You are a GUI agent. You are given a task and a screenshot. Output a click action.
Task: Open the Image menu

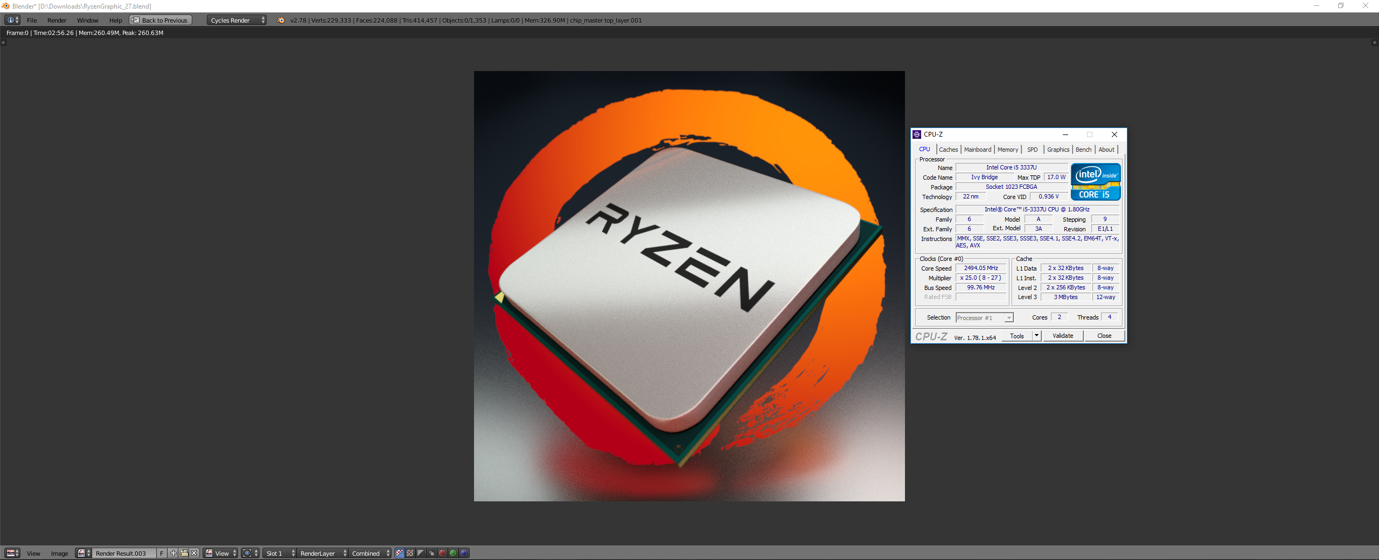(59, 554)
